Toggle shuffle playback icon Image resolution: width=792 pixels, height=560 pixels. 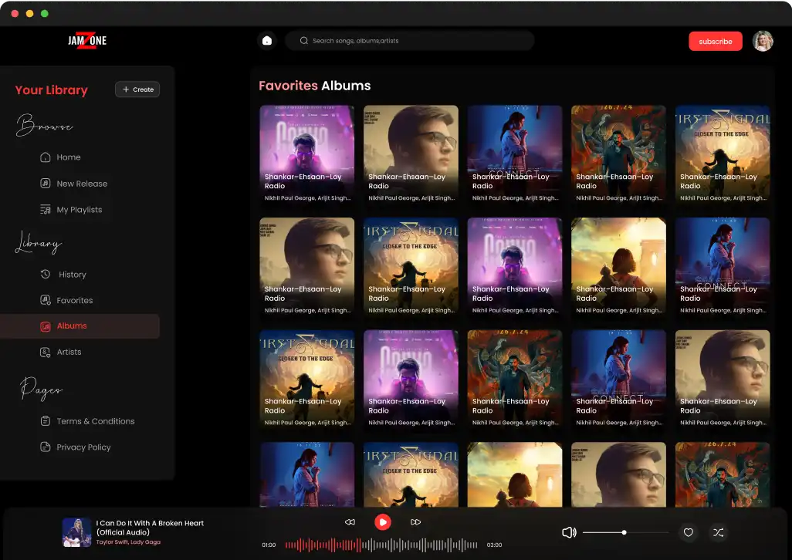pyautogui.click(x=718, y=532)
